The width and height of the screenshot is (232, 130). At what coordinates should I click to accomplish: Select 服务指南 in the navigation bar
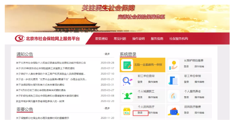(157, 38)
